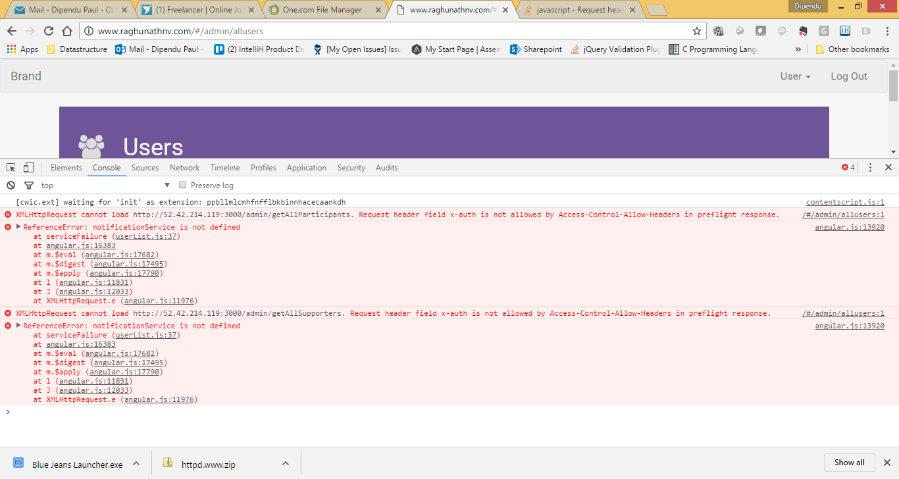This screenshot has width=899, height=479.
Task: Open DevTools more options menu
Action: (x=870, y=168)
